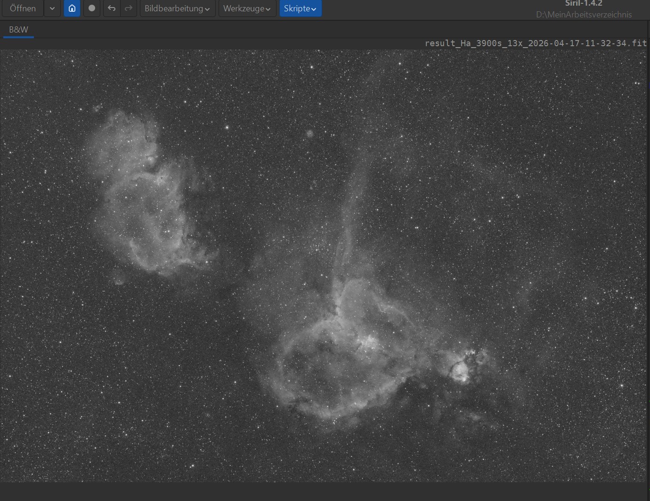Click the D:\MeinArbeitsverzeichnis working directory path
This screenshot has width=650, height=501.
pyautogui.click(x=584, y=15)
